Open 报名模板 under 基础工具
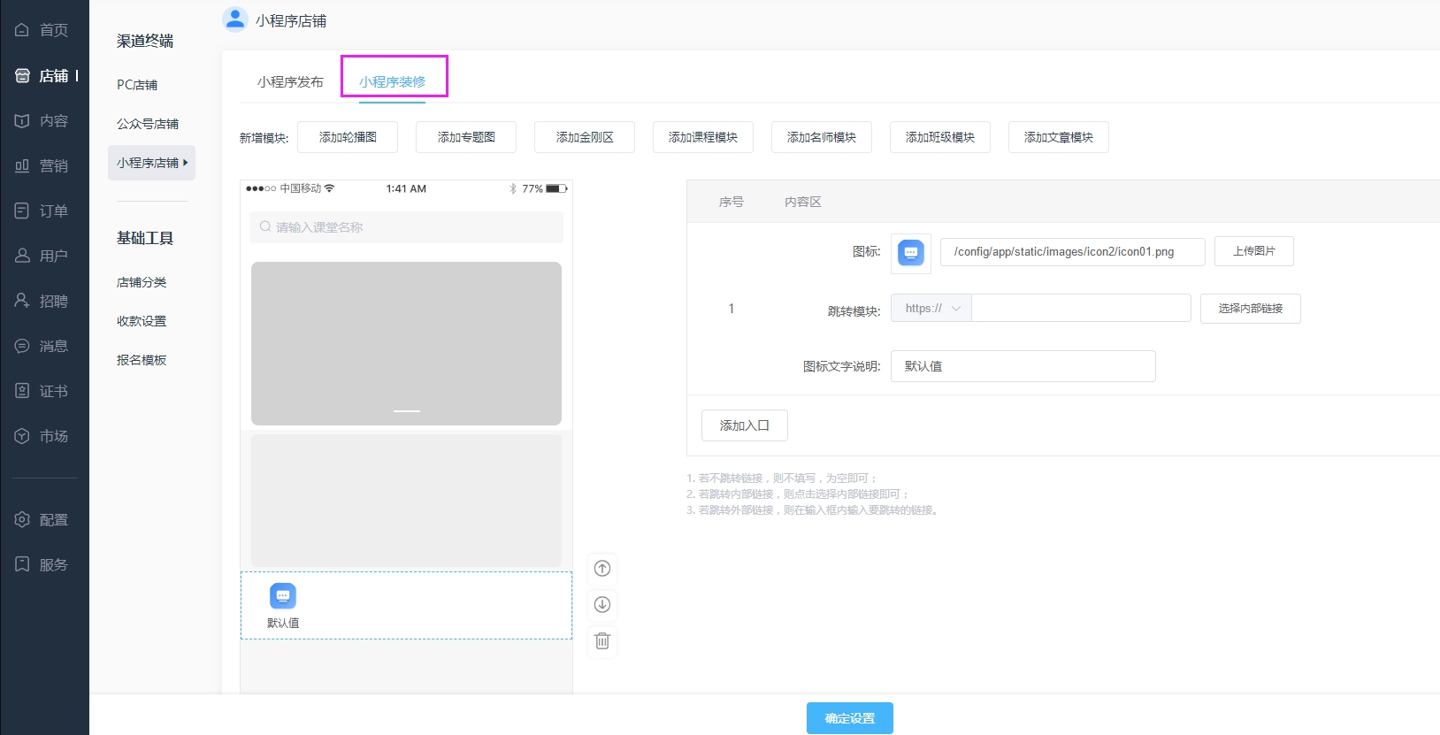Image resolution: width=1440 pixels, height=735 pixels. click(142, 360)
